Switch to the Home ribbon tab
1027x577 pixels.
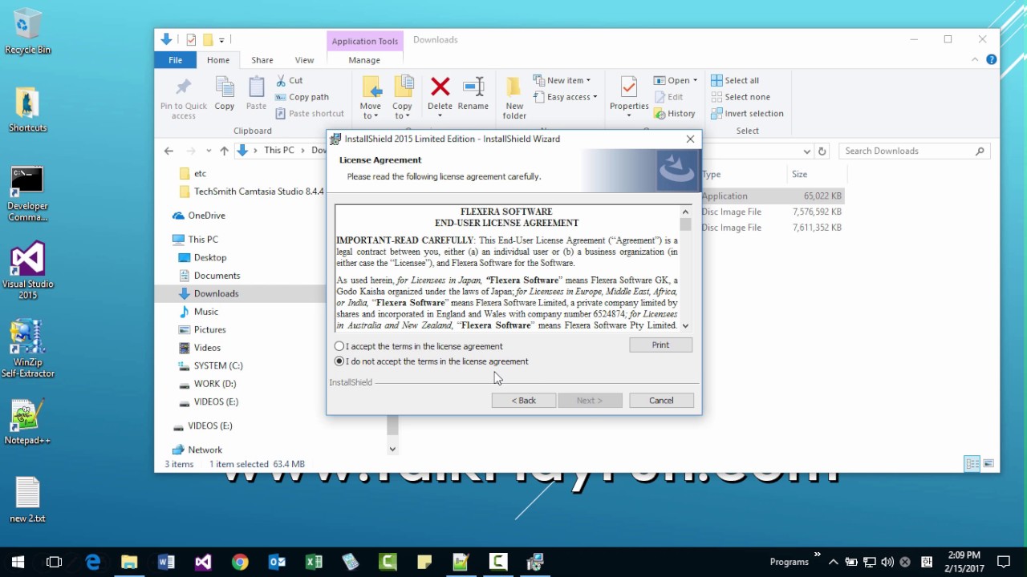coord(218,60)
